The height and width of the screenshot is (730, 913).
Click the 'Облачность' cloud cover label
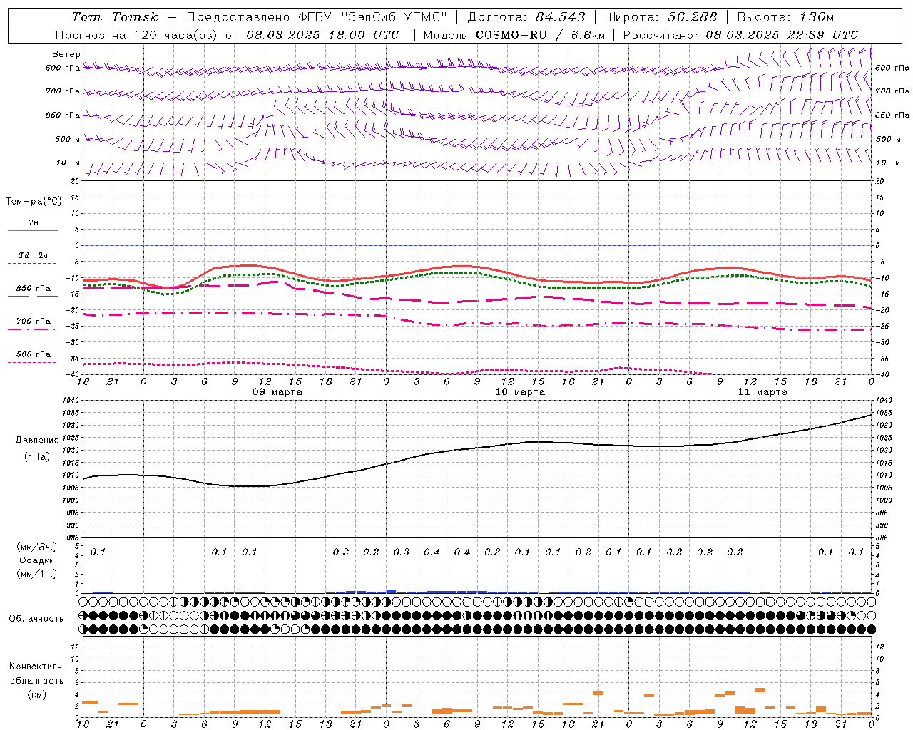pyautogui.click(x=36, y=618)
